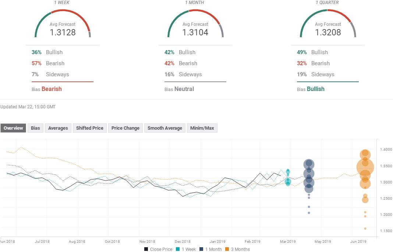The width and height of the screenshot is (393, 252).
Task: Click the Bullish bias label under 1 Quarter
Action: [x=315, y=89]
